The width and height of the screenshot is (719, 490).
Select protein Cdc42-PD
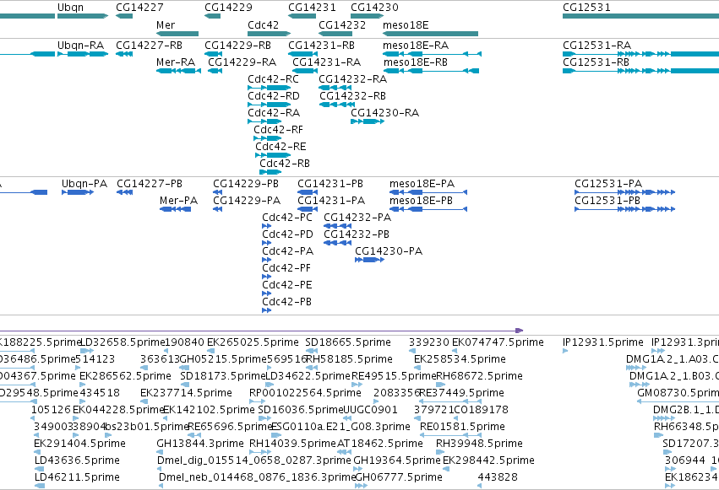[266, 243]
